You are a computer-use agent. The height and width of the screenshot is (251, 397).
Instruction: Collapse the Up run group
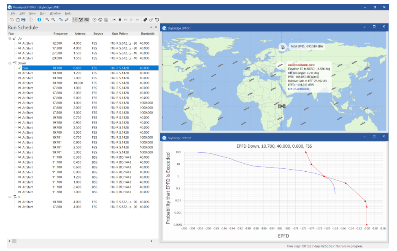point(10,38)
